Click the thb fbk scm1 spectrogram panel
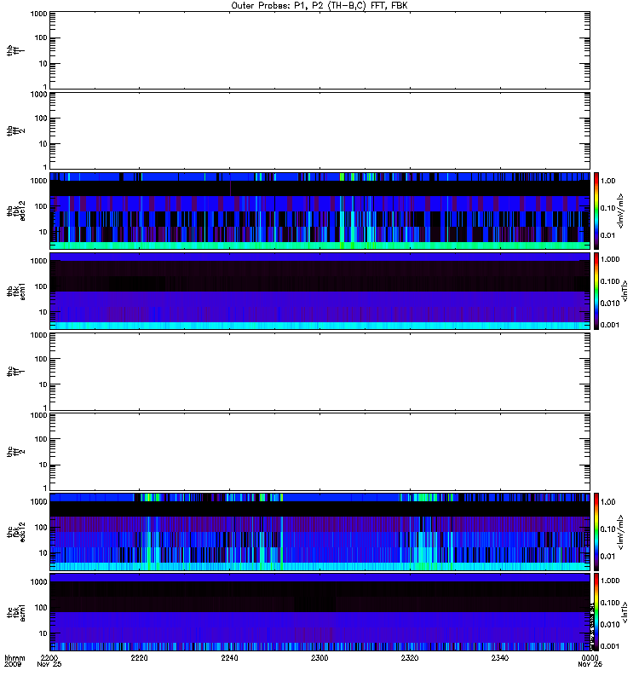Viewport: 639px width, 682px height. [x=319, y=291]
